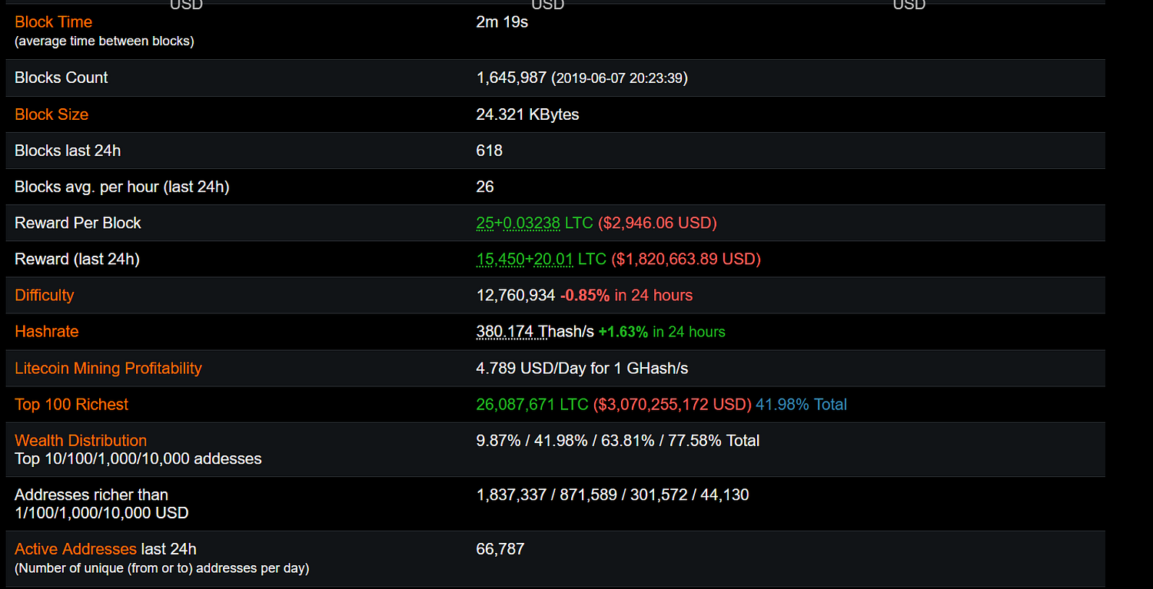
Task: Select the red amount ($2,946.06 USD)
Action: (x=657, y=223)
